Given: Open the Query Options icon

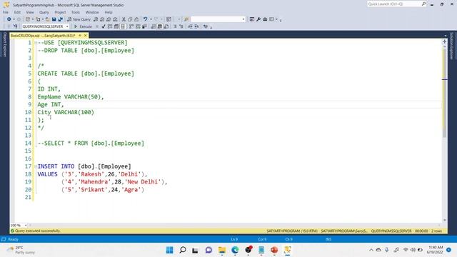Looking at the screenshot, I should 116,26.
